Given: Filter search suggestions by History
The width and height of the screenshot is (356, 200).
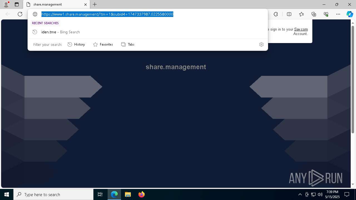Looking at the screenshot, I should click(76, 44).
